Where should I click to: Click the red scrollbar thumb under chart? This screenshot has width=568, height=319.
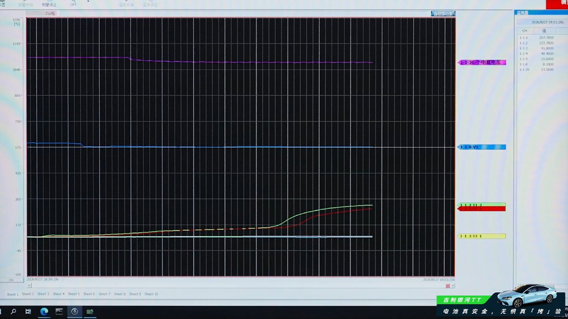[x=448, y=286]
